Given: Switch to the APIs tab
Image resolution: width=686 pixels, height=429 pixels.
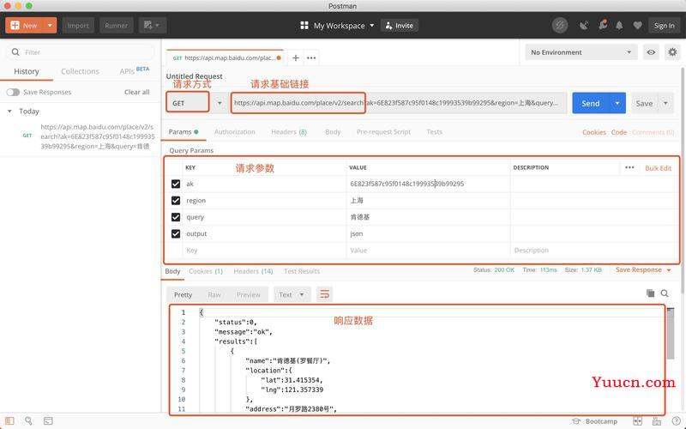Looking at the screenshot, I should (x=135, y=70).
